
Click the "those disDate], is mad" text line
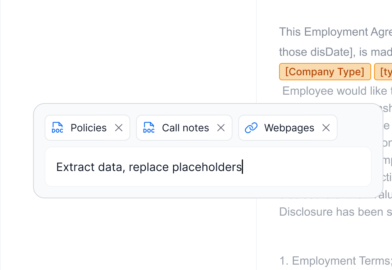(x=335, y=52)
